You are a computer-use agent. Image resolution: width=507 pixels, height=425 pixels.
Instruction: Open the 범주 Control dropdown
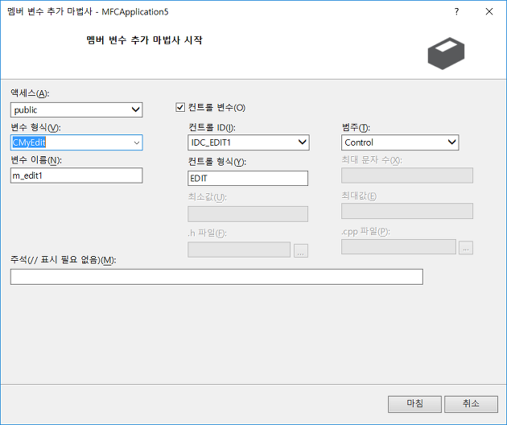coord(400,142)
